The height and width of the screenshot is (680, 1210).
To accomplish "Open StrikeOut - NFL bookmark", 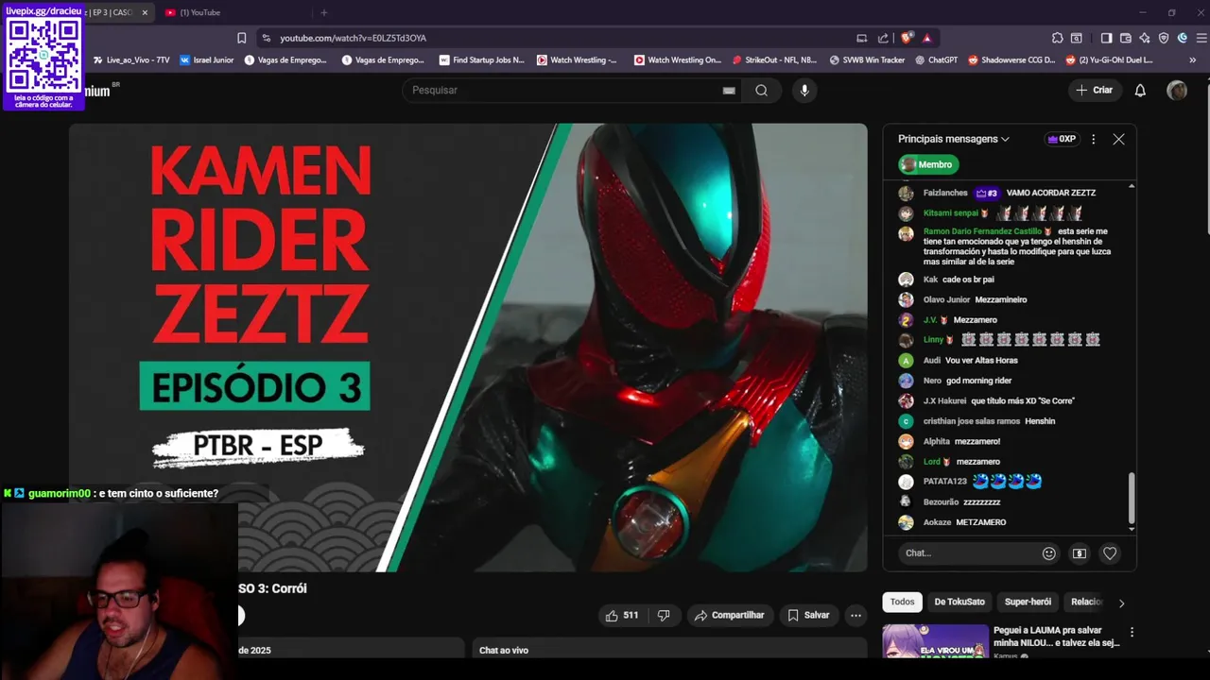I will click(x=774, y=59).
